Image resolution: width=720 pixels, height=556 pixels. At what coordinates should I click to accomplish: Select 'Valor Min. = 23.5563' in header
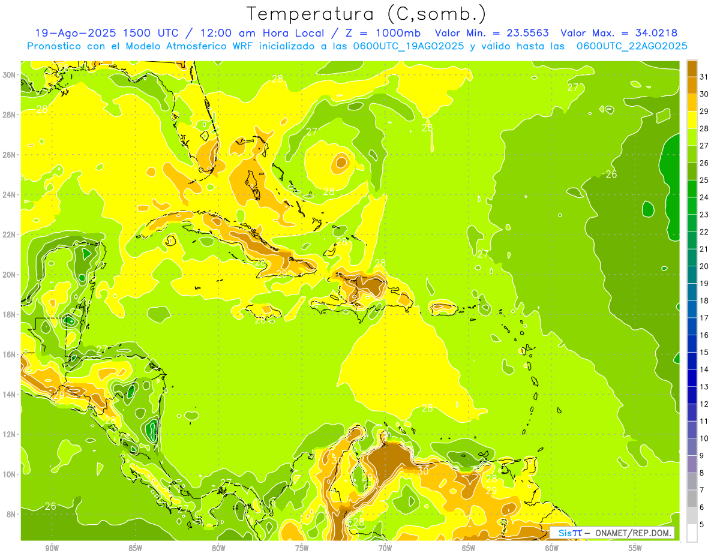click(x=492, y=33)
